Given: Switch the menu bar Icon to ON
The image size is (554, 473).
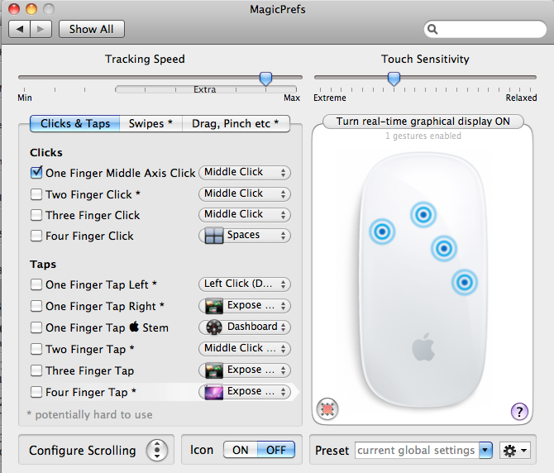Looking at the screenshot, I should [241, 450].
